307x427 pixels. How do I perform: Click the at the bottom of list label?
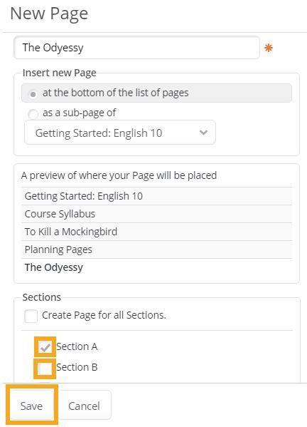coord(116,93)
